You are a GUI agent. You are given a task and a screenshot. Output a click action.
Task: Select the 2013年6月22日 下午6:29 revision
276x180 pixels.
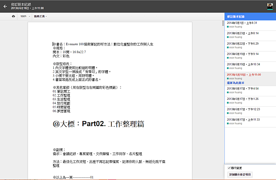(x=250, y=46)
